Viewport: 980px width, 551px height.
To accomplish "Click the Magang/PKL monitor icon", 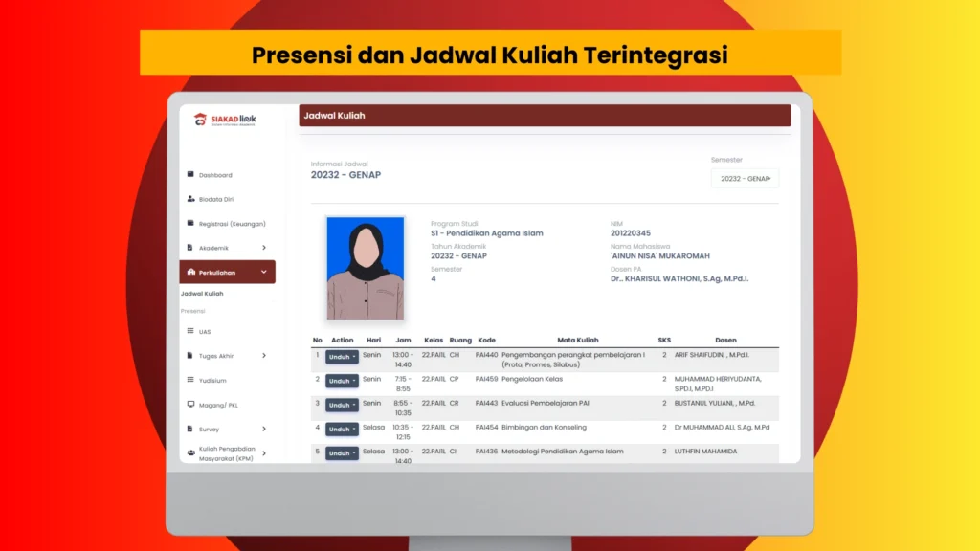I will (190, 405).
